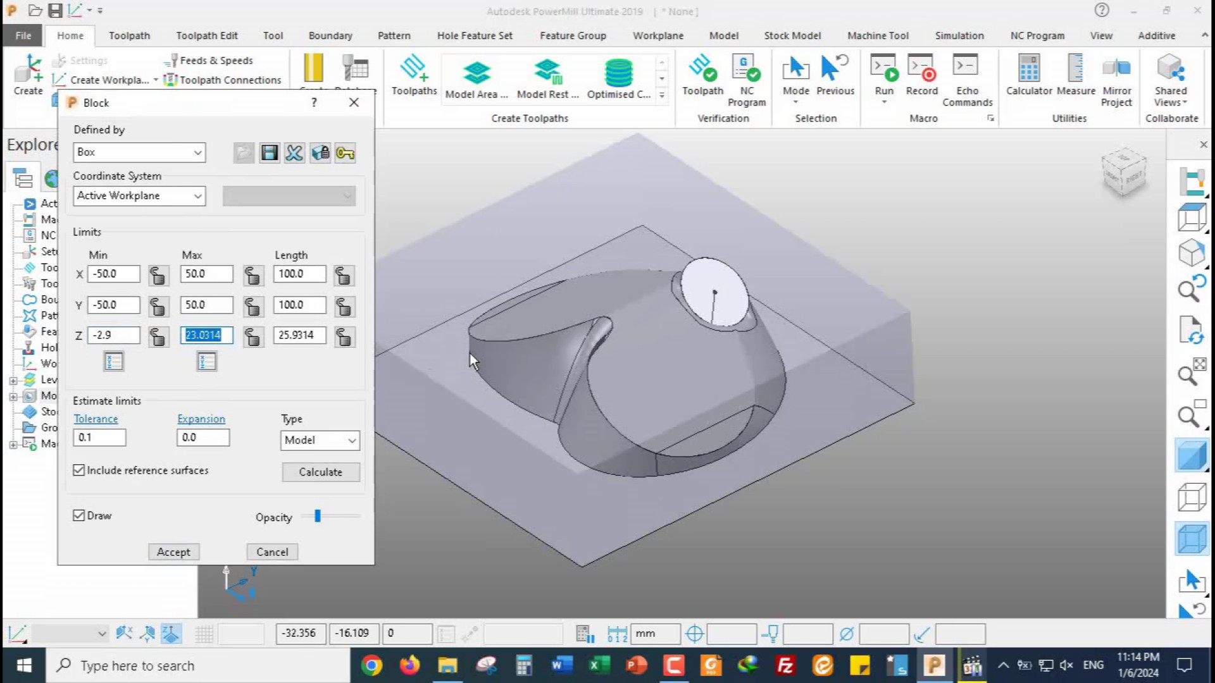Click the key icon in Block dialog
1215x683 pixels.
tap(345, 152)
